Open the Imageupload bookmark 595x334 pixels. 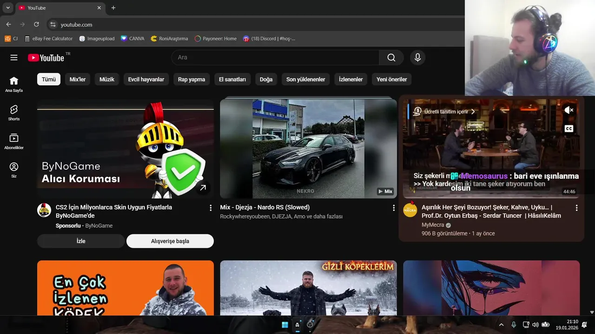(97, 39)
